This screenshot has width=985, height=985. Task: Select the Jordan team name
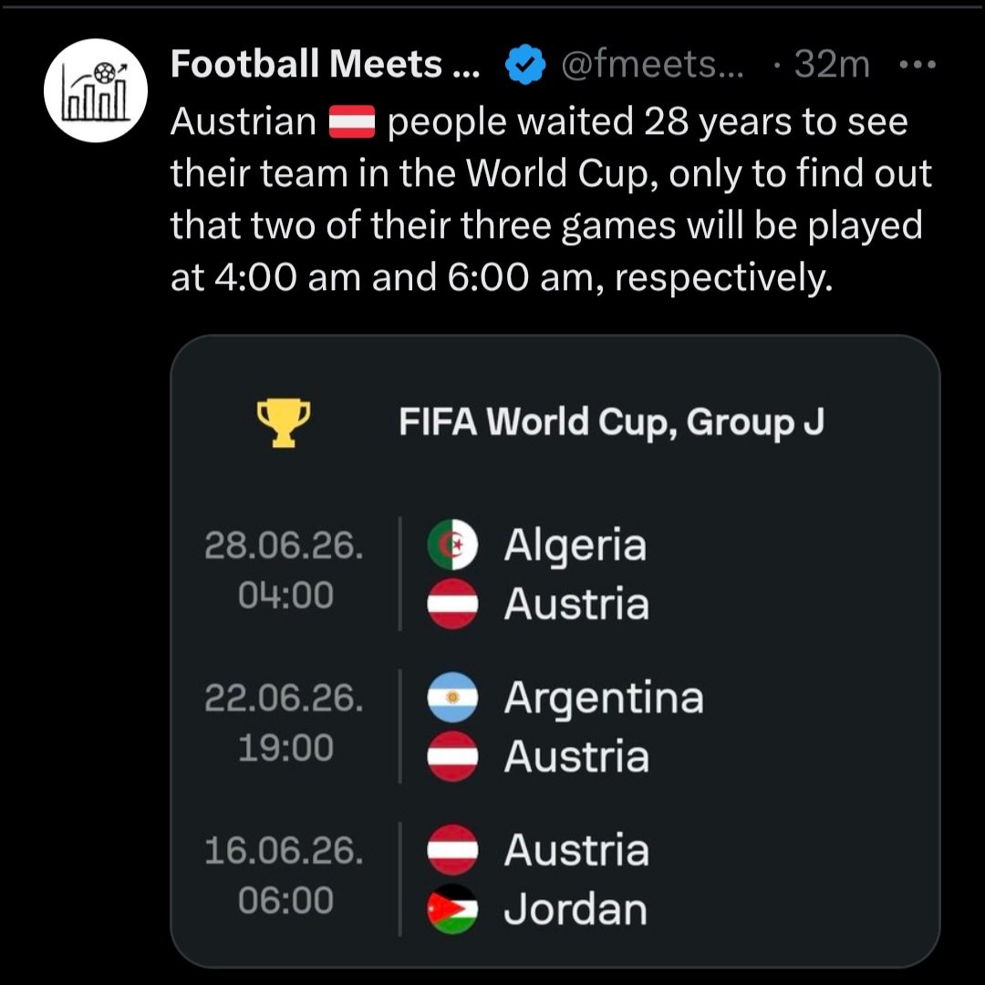[575, 909]
